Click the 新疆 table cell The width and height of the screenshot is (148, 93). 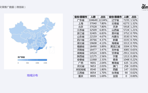[x=115, y=40]
